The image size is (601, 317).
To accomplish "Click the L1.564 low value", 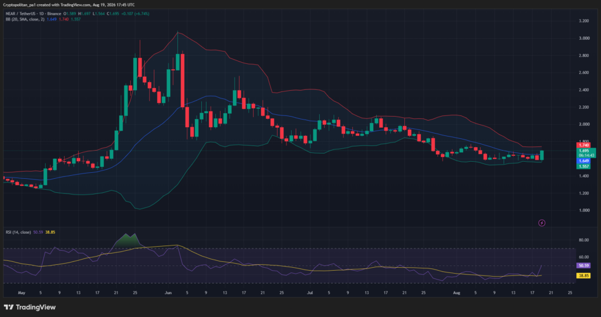I will pyautogui.click(x=100, y=14).
